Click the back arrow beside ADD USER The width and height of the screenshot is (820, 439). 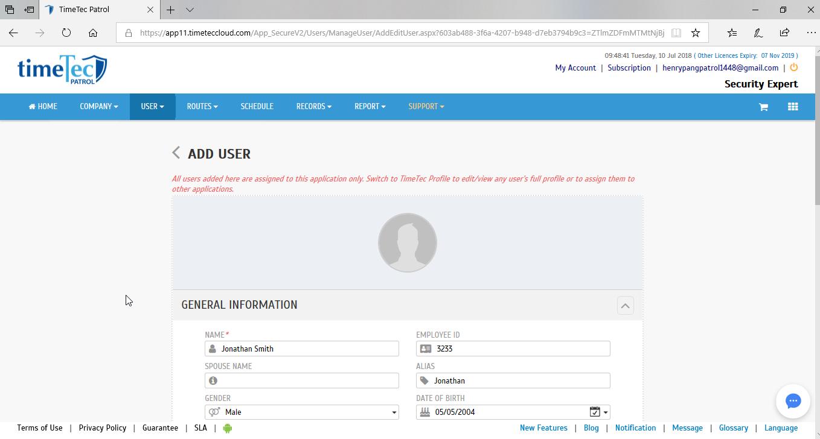(x=176, y=153)
